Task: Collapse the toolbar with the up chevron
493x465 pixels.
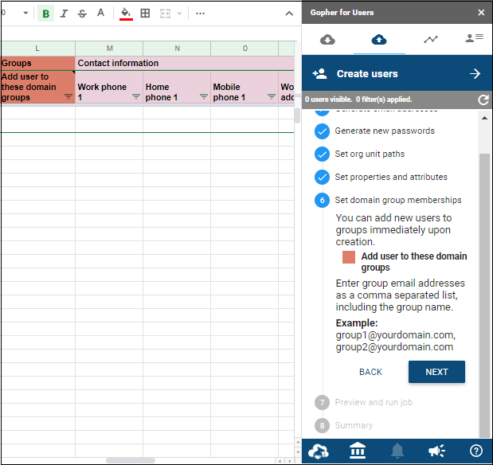Action: [x=289, y=14]
